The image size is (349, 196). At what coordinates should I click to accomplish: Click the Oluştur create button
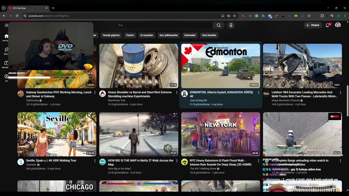313,25
